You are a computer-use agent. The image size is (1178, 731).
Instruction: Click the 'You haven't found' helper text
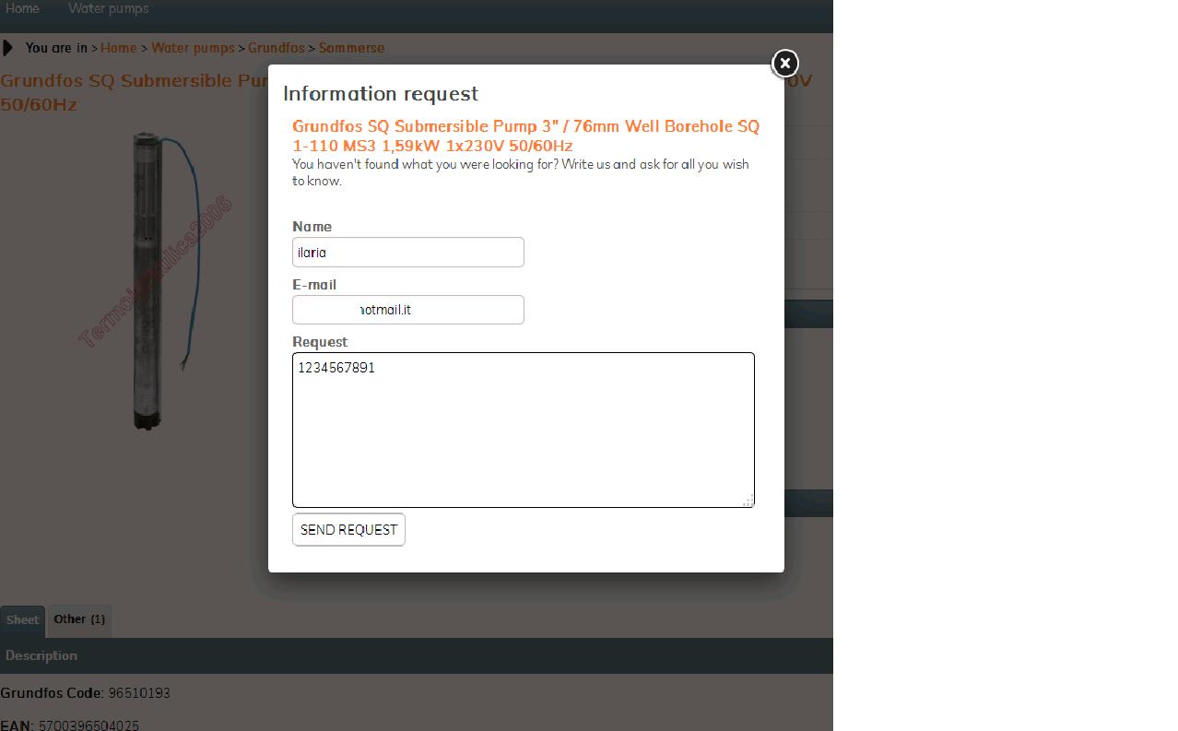coord(521,172)
